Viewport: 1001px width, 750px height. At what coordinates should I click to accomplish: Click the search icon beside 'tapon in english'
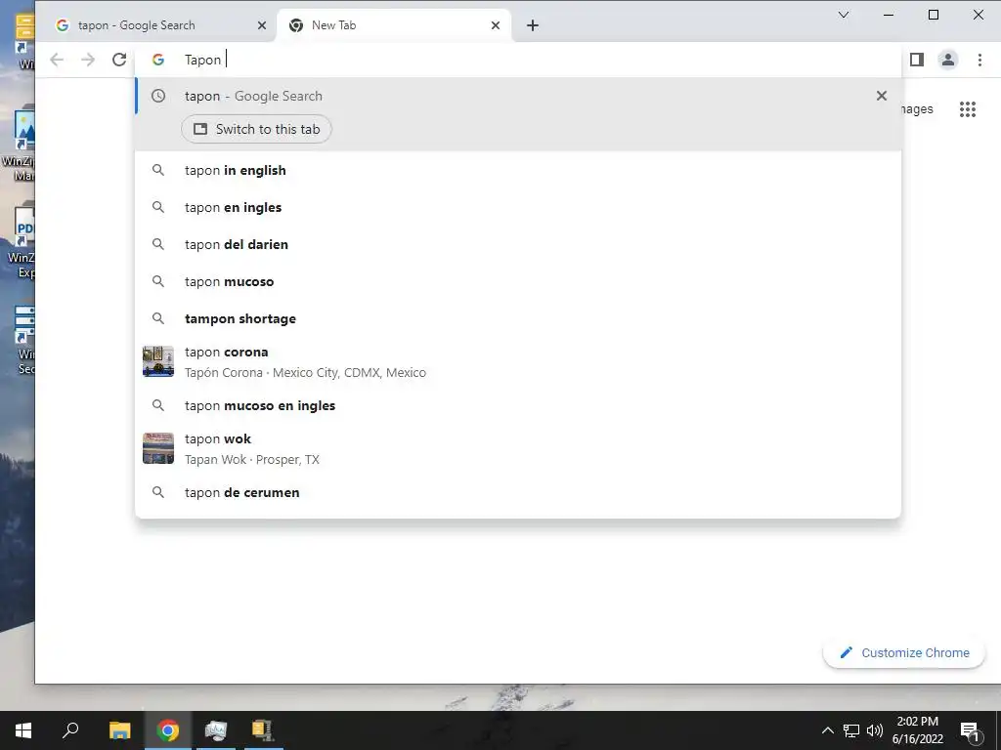point(158,170)
